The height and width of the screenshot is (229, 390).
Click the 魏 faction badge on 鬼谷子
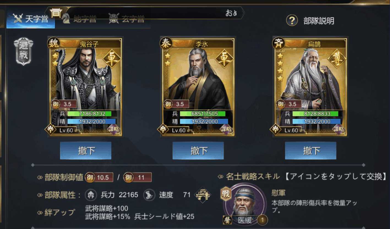coord(53,43)
